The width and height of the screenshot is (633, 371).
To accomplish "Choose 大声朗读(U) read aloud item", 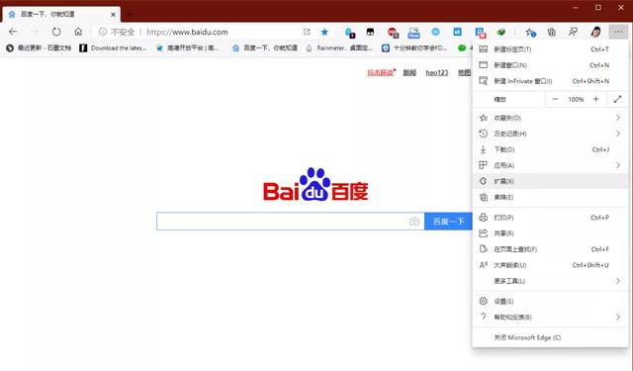I will pyautogui.click(x=550, y=265).
